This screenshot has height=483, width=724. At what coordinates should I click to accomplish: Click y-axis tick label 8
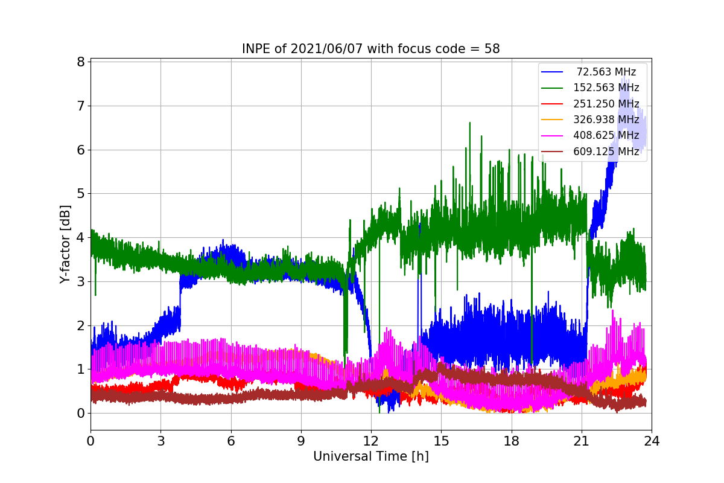coord(81,62)
